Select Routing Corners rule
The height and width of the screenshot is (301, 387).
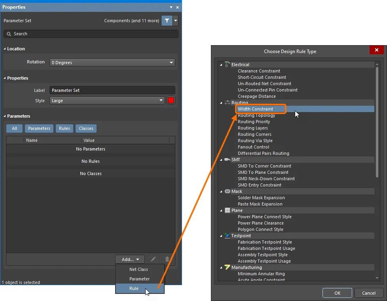click(x=254, y=134)
